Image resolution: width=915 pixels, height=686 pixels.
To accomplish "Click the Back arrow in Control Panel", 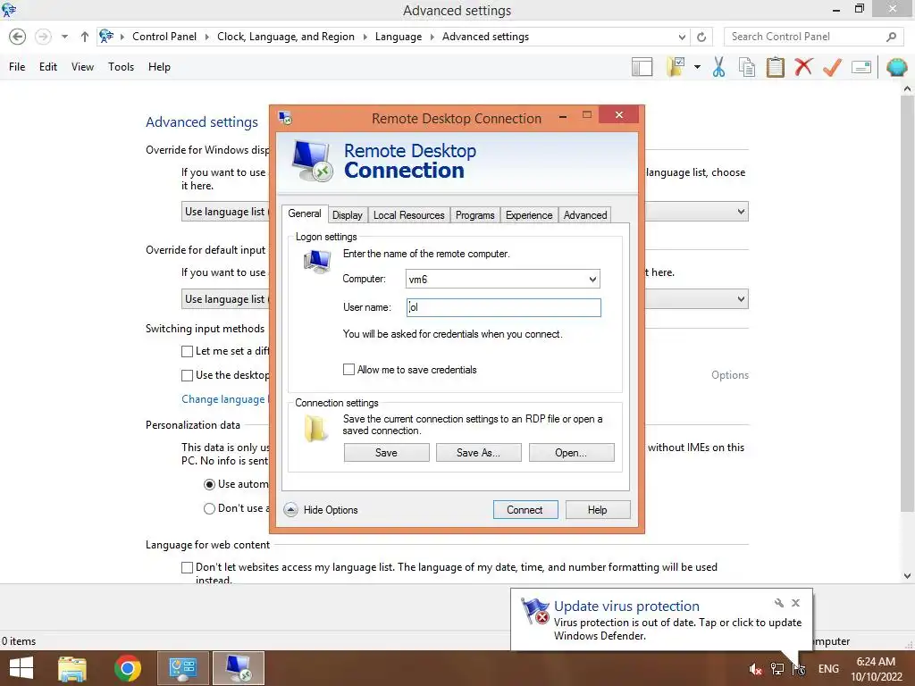I will pyautogui.click(x=18, y=37).
